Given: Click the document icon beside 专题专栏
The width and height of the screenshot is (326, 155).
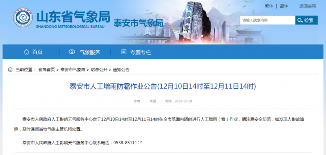Looking at the screenshot, I should [124, 52].
